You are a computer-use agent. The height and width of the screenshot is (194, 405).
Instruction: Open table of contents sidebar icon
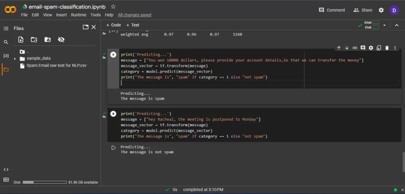coord(6,28)
